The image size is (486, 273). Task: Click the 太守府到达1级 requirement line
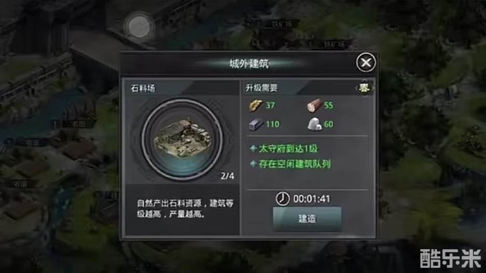pyautogui.click(x=288, y=149)
